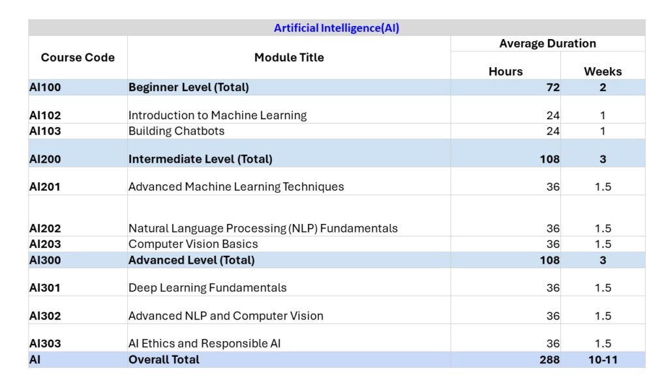668x375 pixels.
Task: Click the Beginner Level (Total) cell
Action: click(189, 87)
